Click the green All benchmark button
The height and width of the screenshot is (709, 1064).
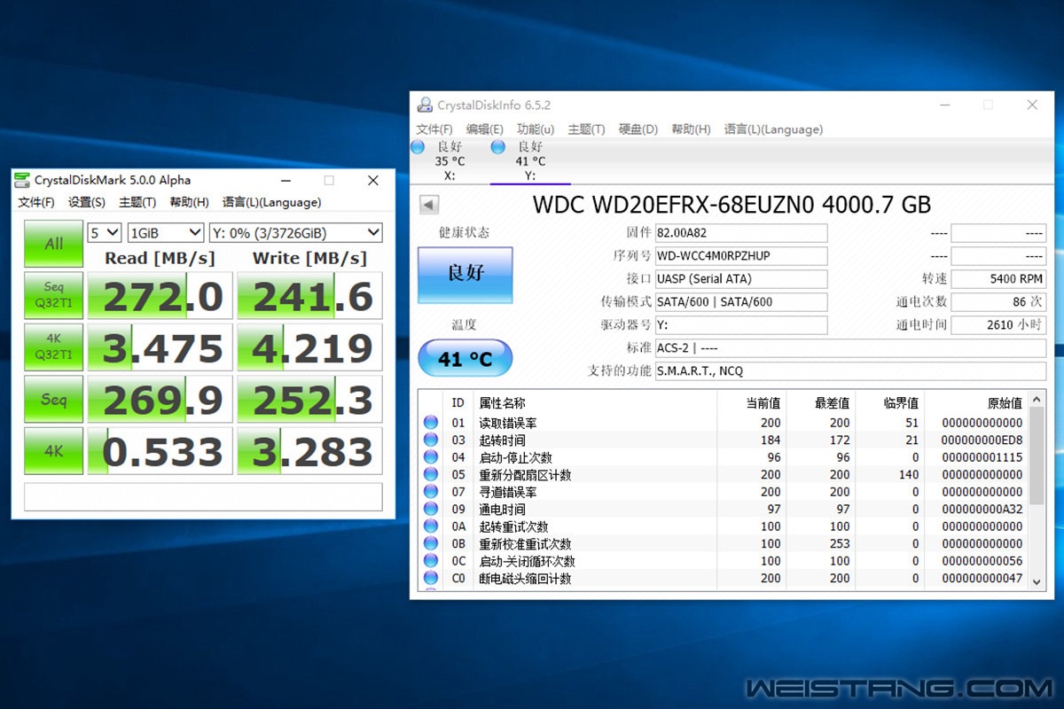pyautogui.click(x=53, y=243)
